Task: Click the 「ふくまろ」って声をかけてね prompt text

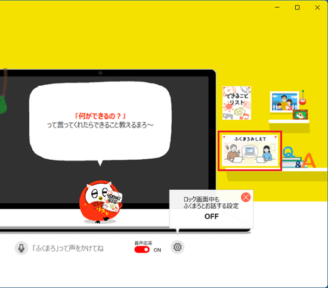Action: pyautogui.click(x=68, y=248)
